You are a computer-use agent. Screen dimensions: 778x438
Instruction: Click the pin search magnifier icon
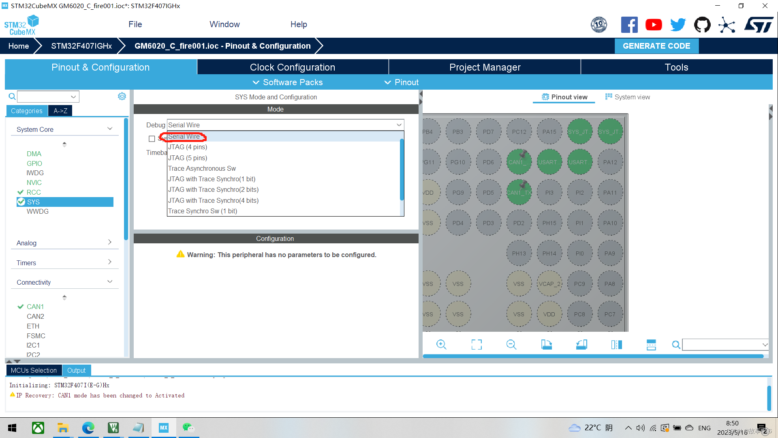[676, 345]
